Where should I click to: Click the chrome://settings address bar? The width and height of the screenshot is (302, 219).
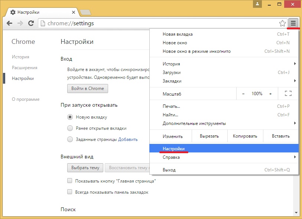[162, 23]
